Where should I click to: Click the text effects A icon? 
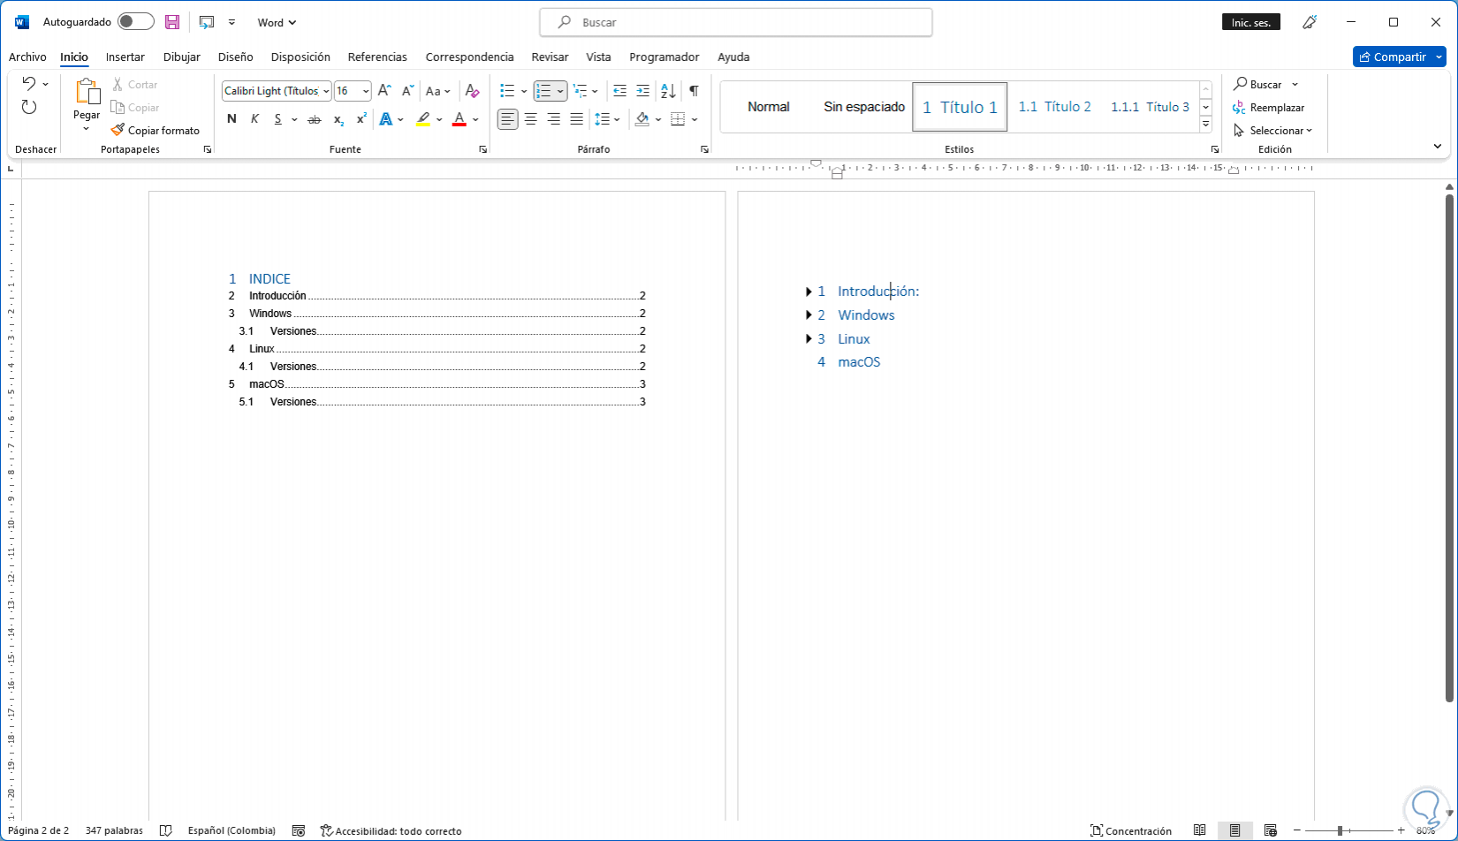click(386, 119)
